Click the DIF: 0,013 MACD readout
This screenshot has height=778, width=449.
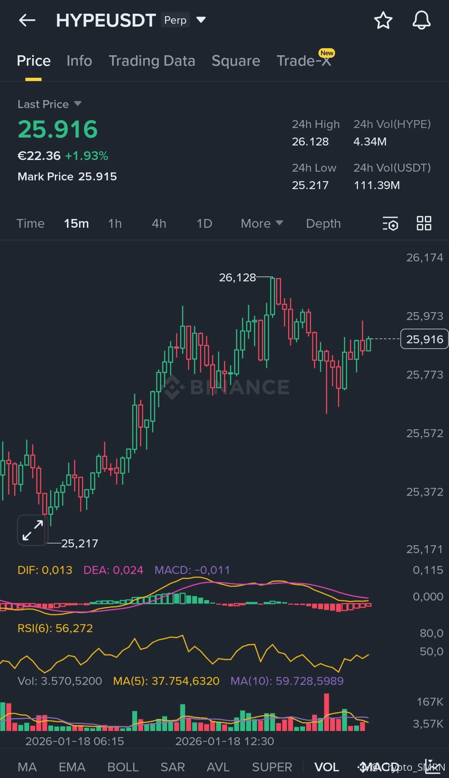point(45,570)
